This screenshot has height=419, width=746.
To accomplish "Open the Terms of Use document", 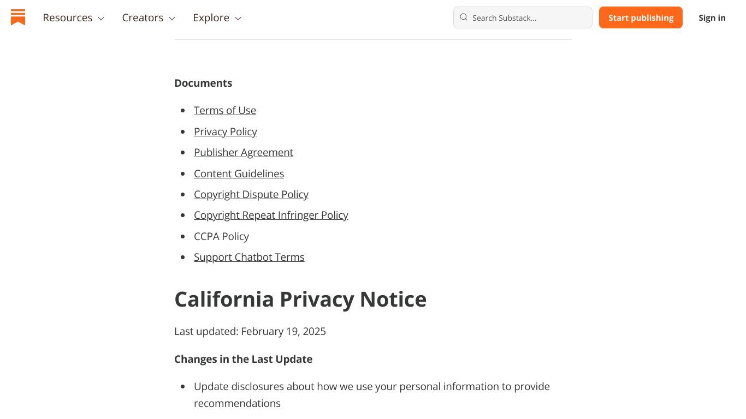I will [225, 110].
